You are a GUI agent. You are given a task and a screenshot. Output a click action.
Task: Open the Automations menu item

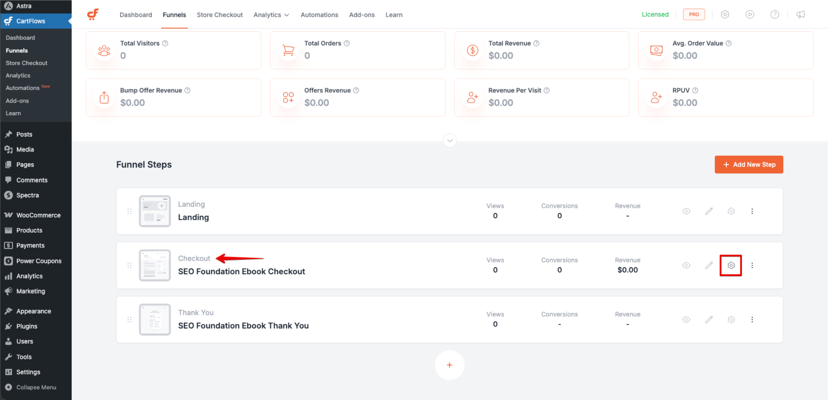[x=319, y=15]
